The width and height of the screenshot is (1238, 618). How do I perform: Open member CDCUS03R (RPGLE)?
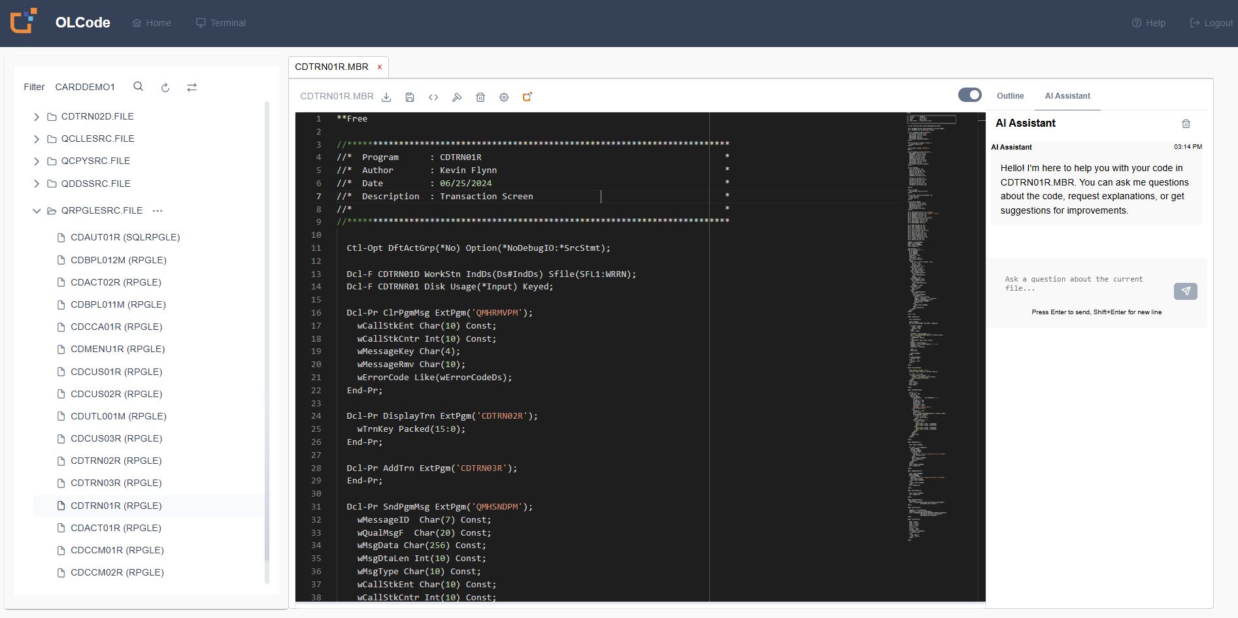116,438
